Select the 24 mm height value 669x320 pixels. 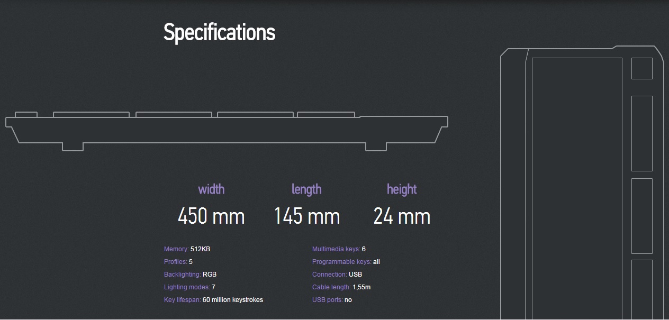click(x=402, y=216)
